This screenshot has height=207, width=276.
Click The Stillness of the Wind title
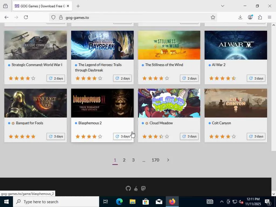(164, 65)
